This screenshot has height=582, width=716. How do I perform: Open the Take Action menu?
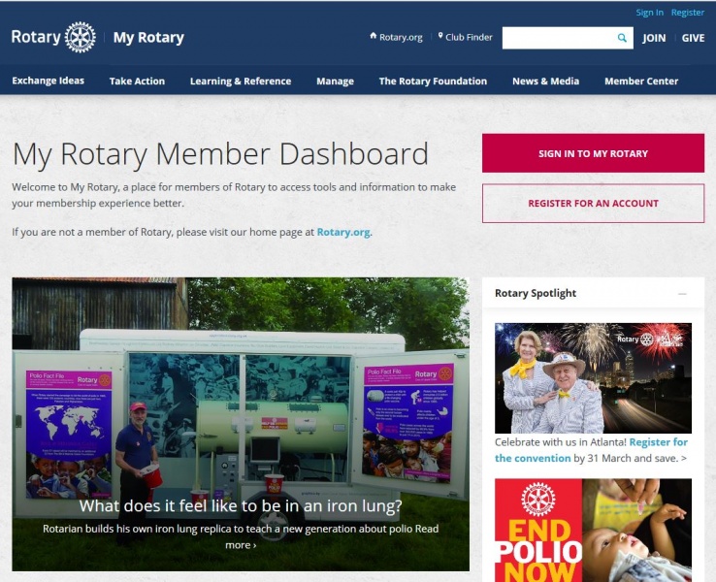pyautogui.click(x=137, y=81)
